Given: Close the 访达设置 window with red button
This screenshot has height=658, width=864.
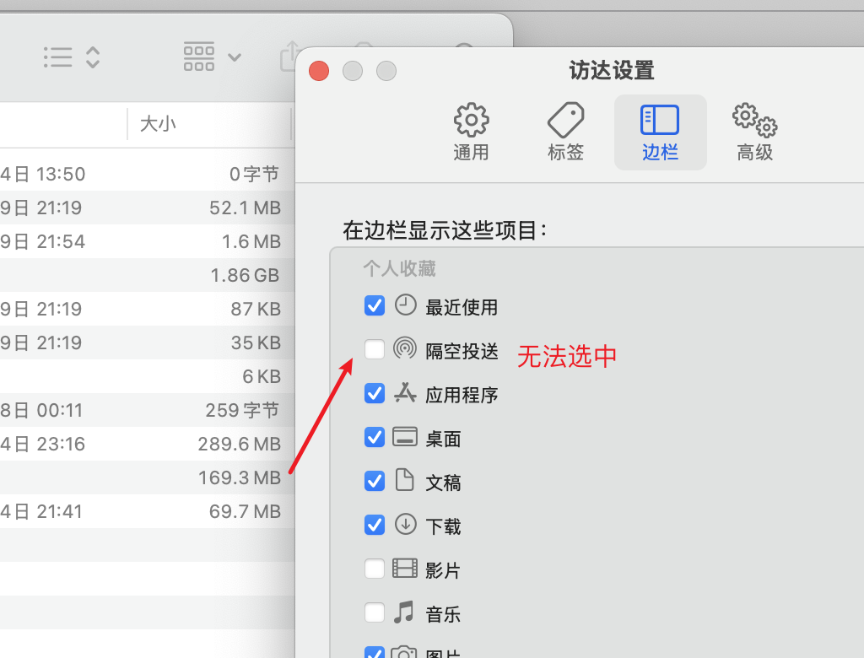Looking at the screenshot, I should tap(319, 71).
